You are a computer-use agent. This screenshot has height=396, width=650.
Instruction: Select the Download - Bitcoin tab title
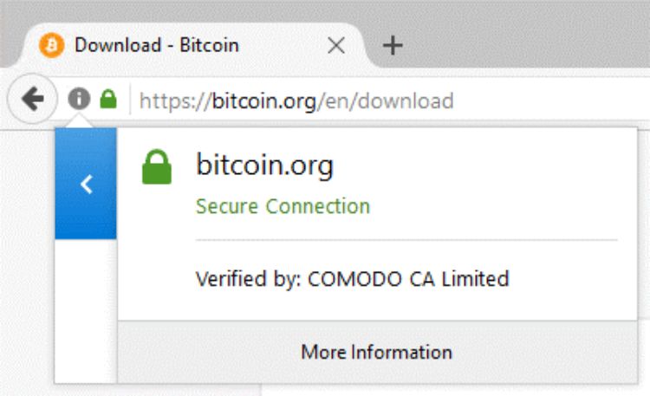point(156,45)
